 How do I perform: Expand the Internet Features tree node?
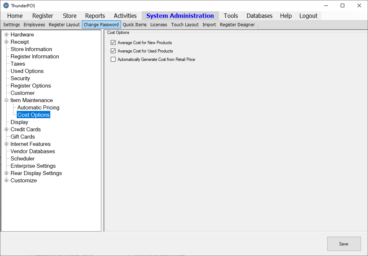[x=6, y=144]
